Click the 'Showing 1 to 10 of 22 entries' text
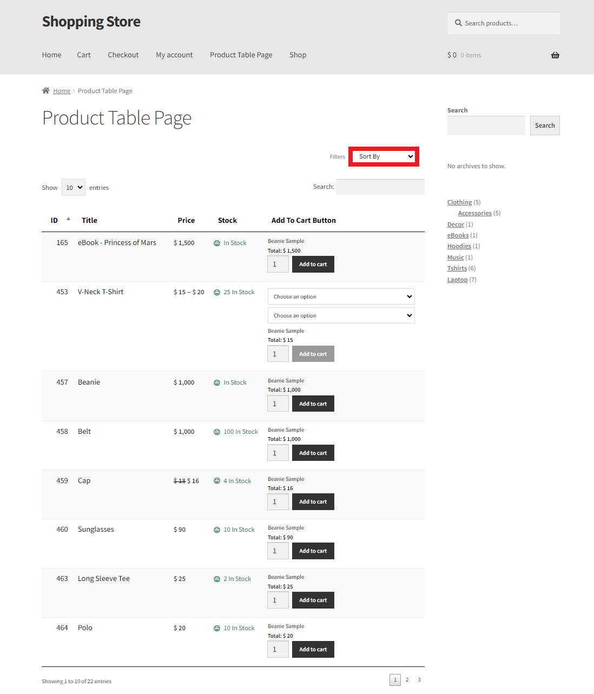This screenshot has width=594, height=694. click(x=76, y=682)
